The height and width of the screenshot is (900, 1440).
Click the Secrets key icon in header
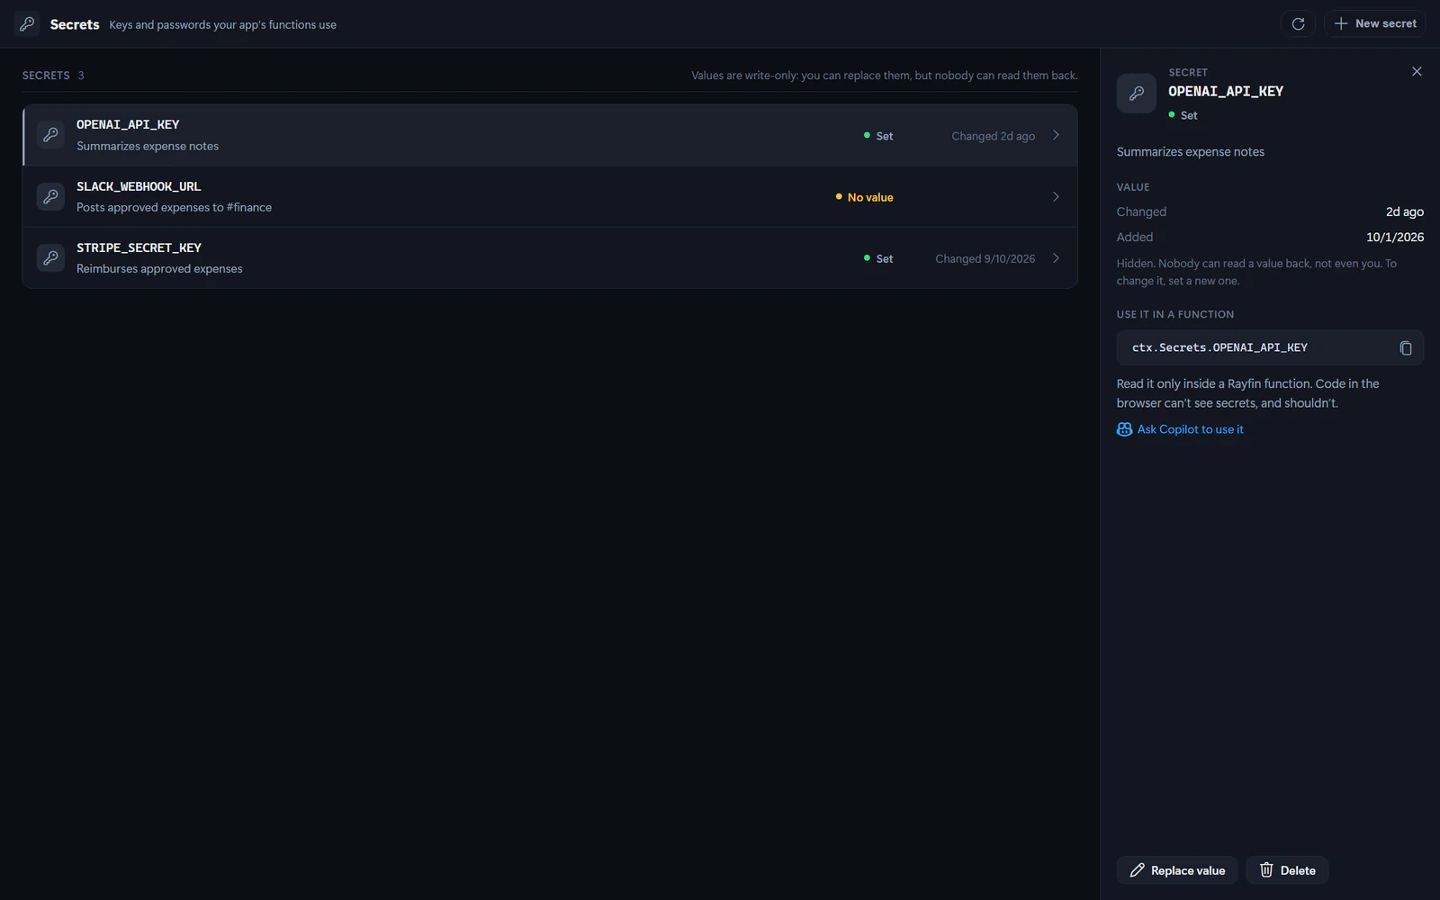[27, 23]
